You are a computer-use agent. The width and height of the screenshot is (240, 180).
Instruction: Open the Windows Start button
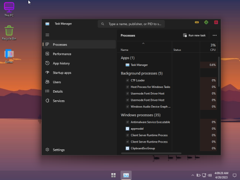pos(113,175)
